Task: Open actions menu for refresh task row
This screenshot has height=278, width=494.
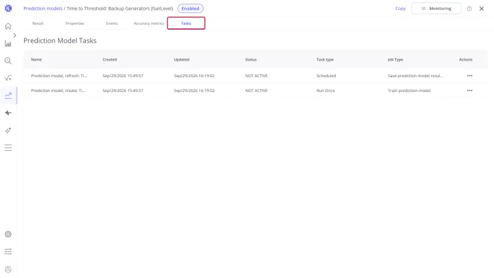Action: click(469, 75)
